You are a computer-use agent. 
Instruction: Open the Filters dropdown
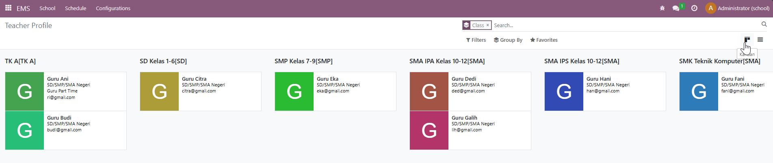point(476,40)
